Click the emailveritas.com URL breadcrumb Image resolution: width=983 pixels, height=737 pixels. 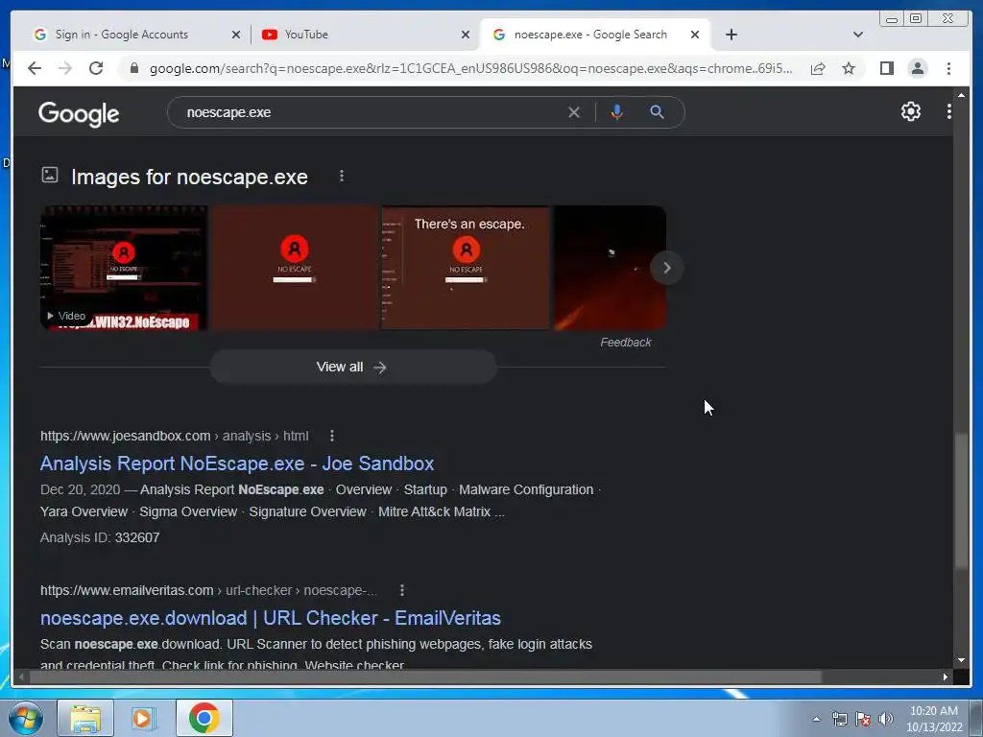(x=208, y=590)
